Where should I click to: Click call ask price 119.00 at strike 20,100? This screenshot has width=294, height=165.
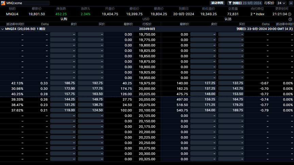(x=63, y=110)
